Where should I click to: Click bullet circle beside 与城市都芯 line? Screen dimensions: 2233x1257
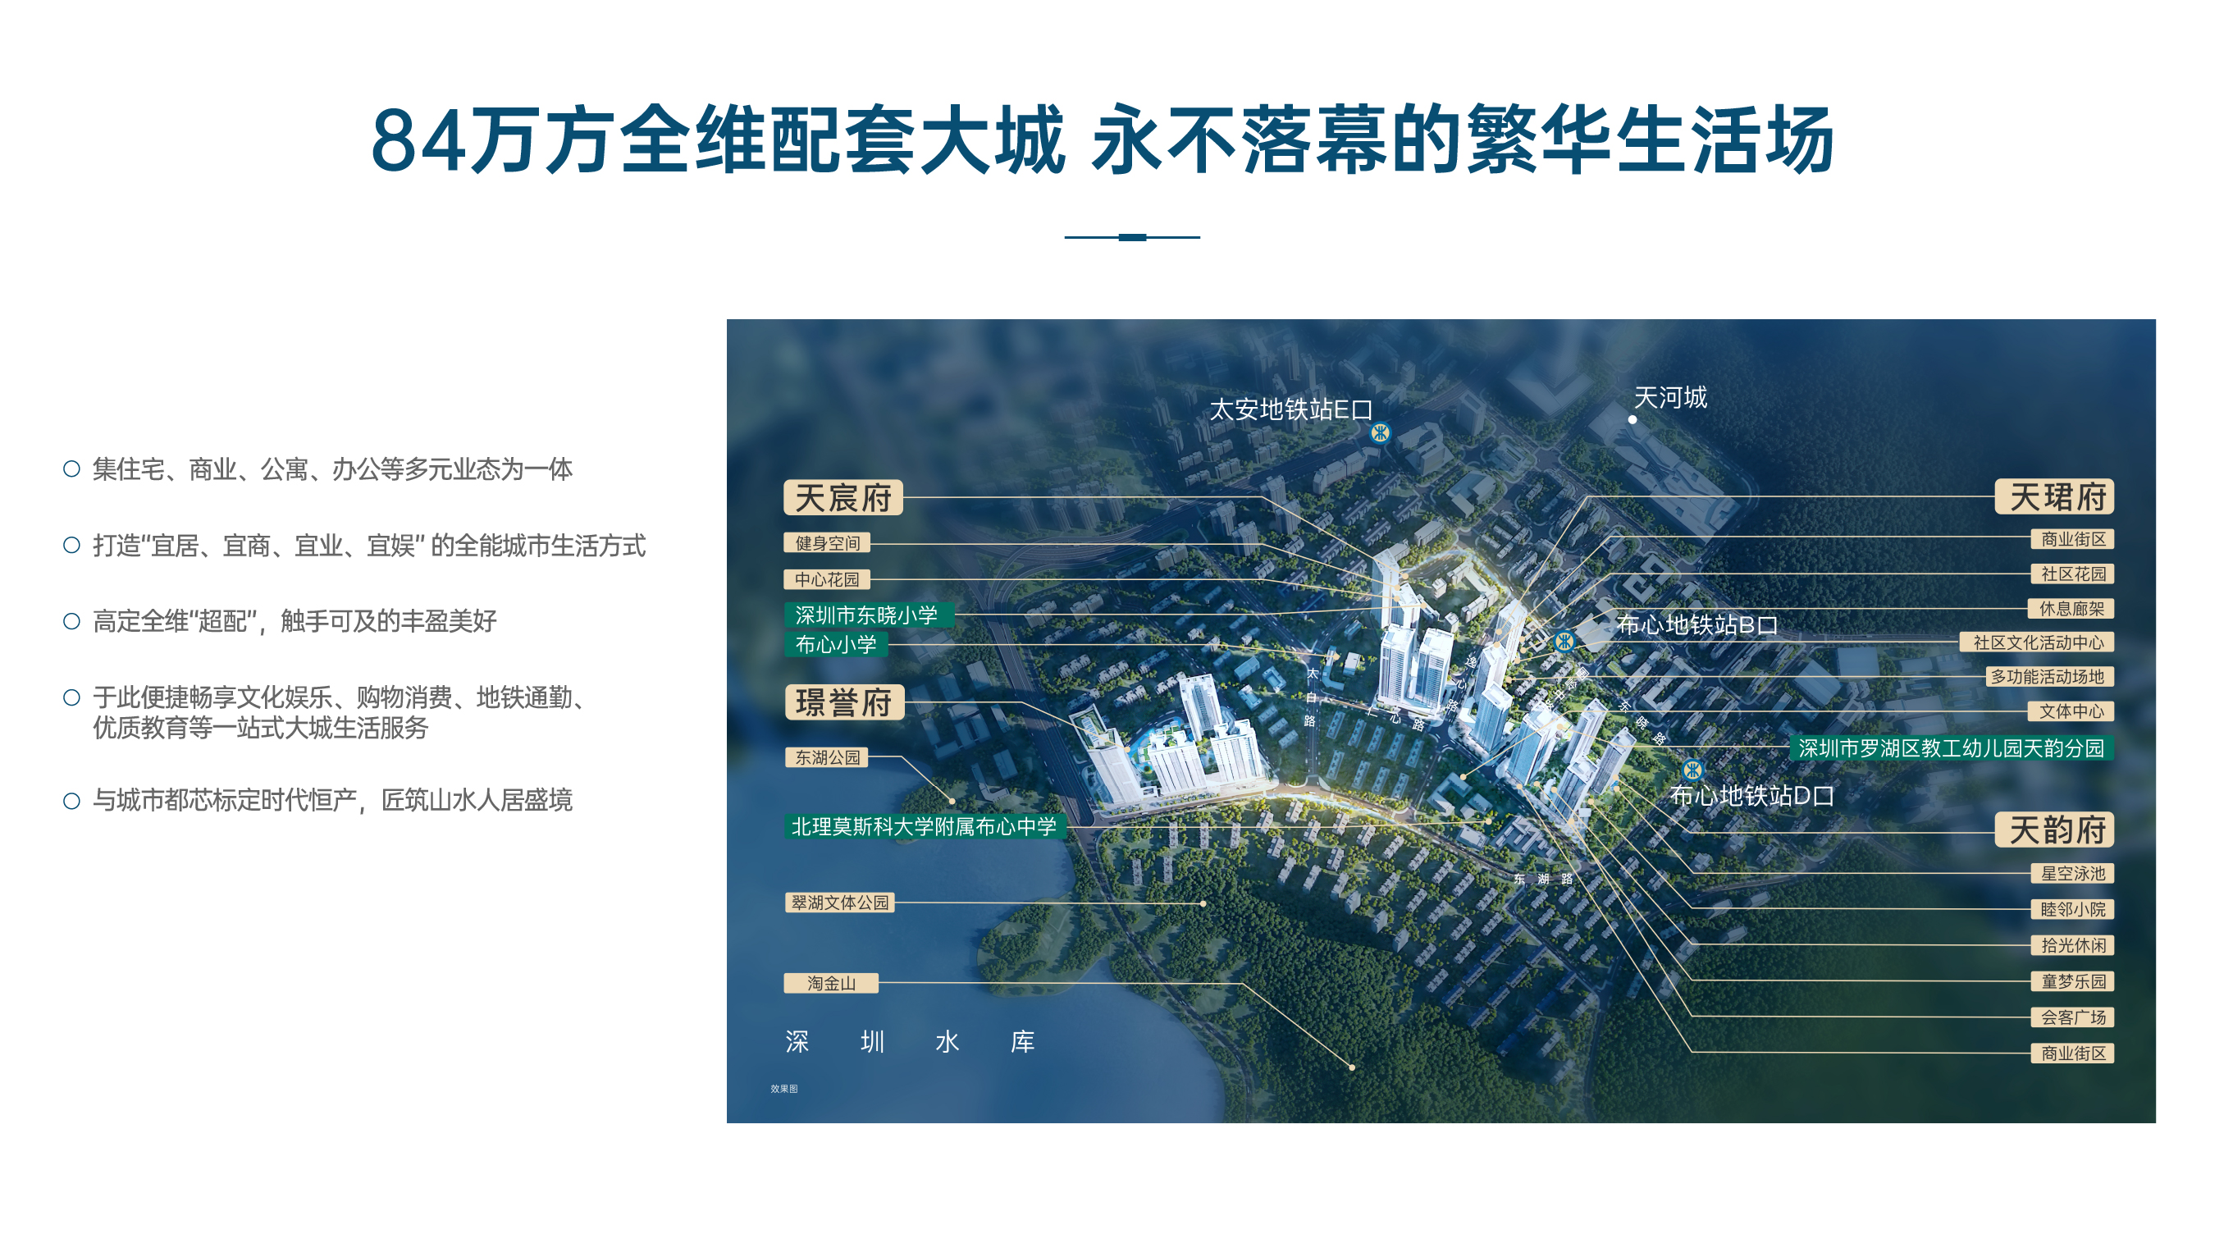[x=72, y=800]
